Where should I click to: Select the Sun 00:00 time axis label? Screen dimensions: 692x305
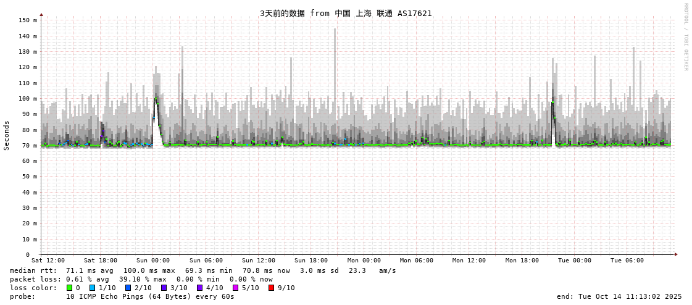[x=153, y=261]
